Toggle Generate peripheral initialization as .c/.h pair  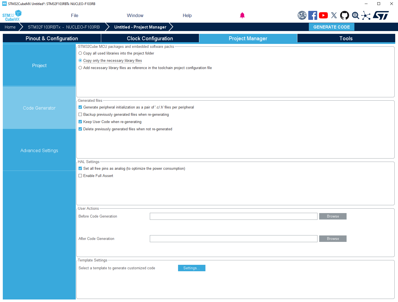point(80,107)
